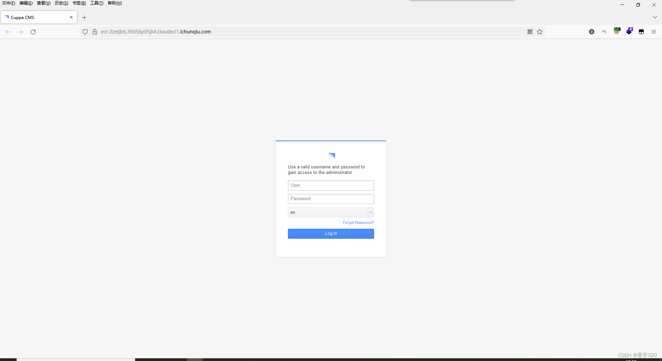662x361 pixels.
Task: Close the Cuppa CMS tab
Action: 71,17
